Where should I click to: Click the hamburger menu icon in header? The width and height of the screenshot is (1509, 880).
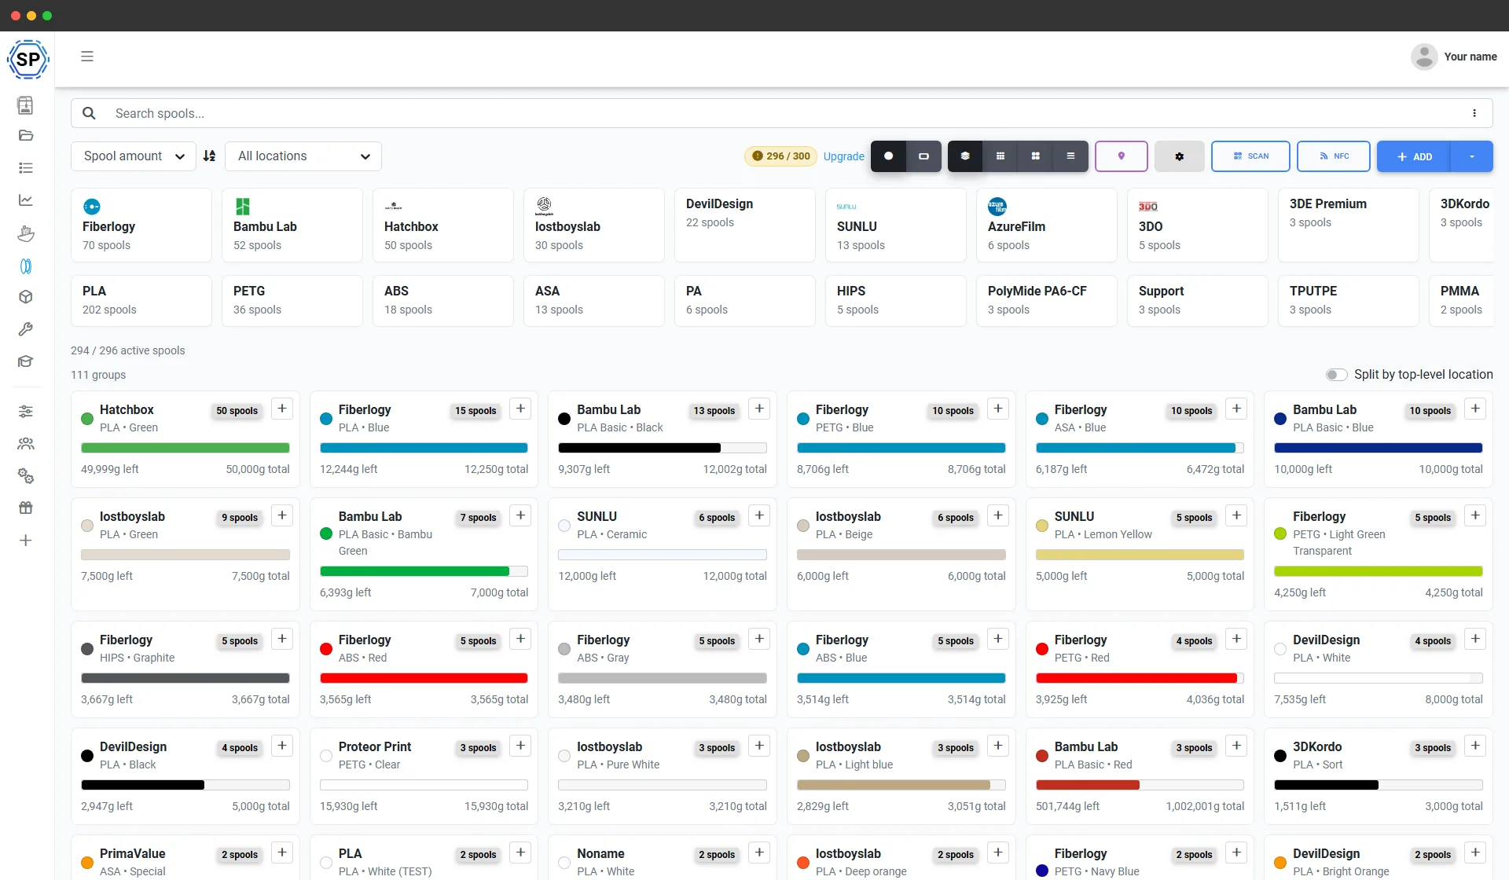87,57
